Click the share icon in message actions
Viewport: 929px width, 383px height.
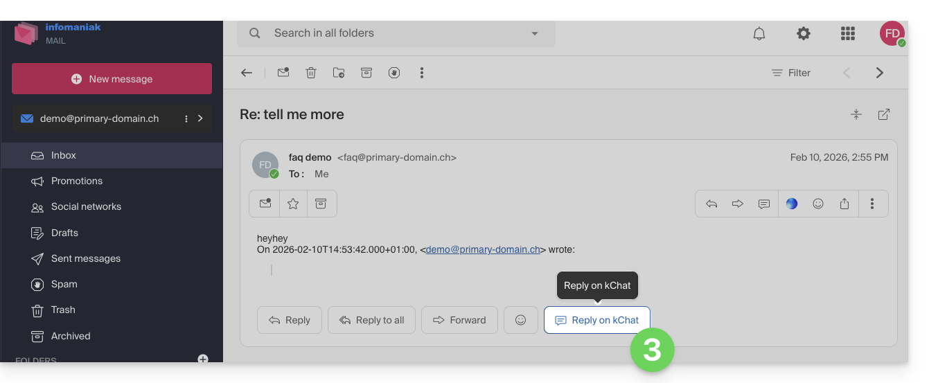(844, 204)
